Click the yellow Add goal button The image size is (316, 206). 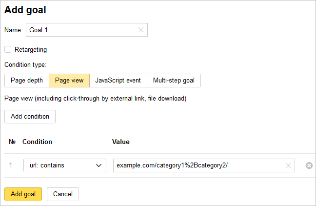click(23, 194)
